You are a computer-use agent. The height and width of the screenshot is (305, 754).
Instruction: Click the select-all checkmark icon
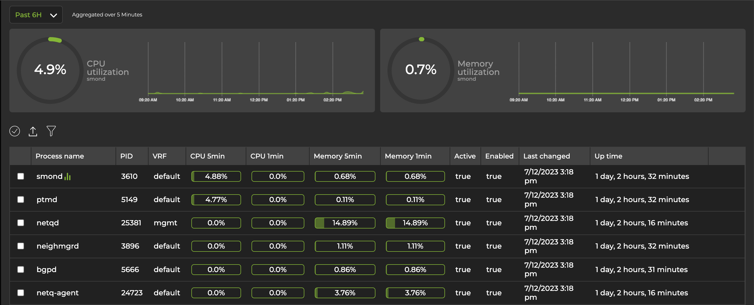(15, 131)
